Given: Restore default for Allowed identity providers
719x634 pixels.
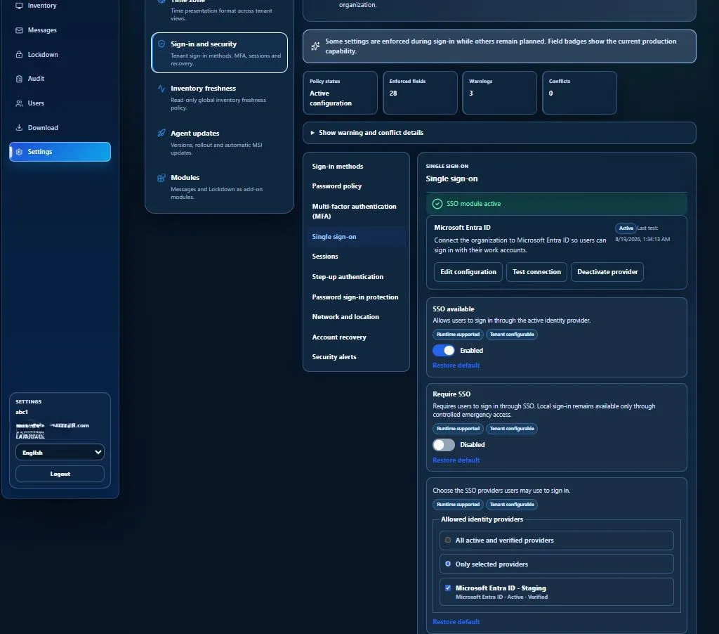Looking at the screenshot, I should click(x=456, y=621).
